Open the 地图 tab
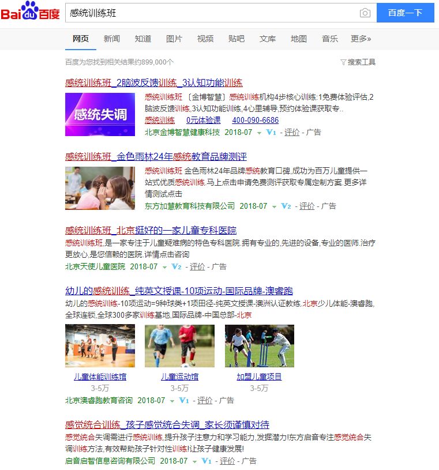 299,39
